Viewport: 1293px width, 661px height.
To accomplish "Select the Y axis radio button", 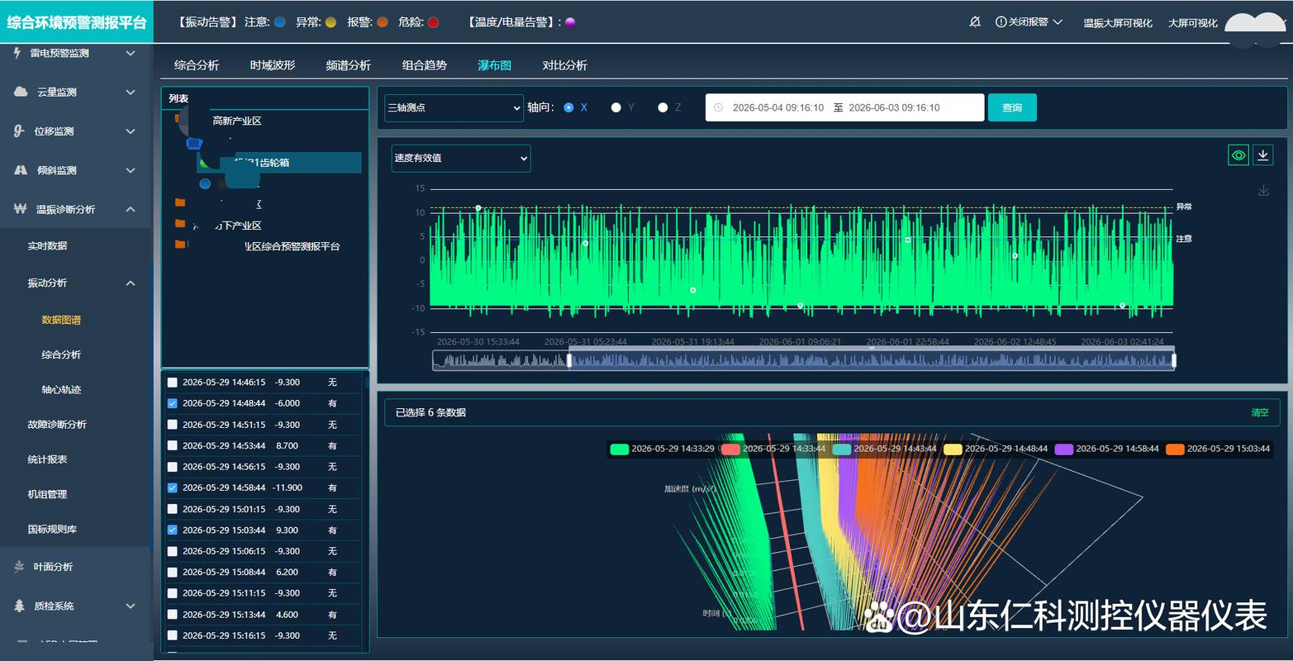I will 616,107.
